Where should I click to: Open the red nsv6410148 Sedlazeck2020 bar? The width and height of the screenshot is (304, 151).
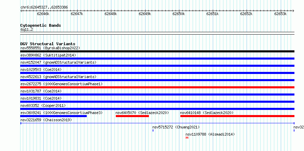237,116
